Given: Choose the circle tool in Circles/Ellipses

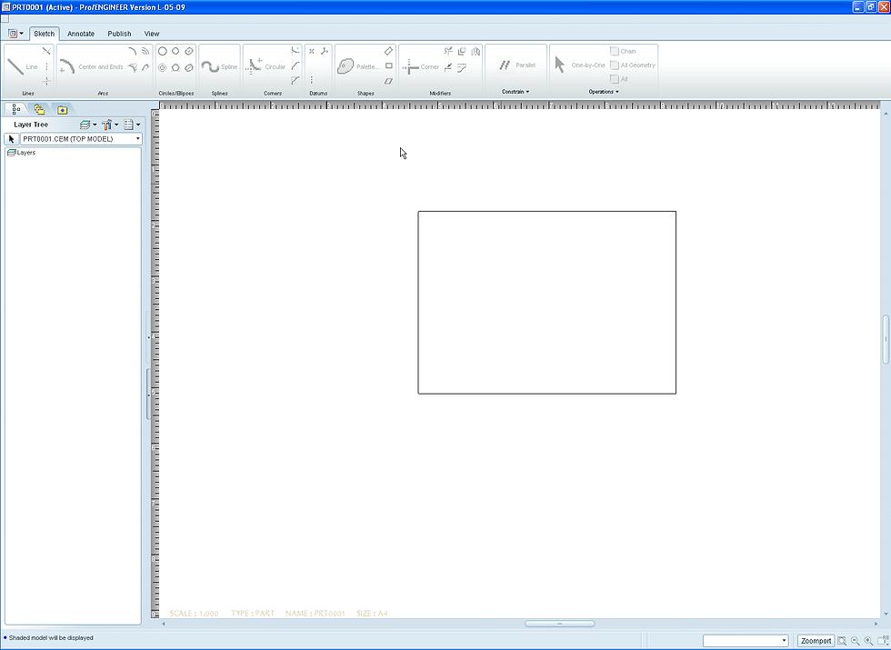Looking at the screenshot, I should click(162, 51).
